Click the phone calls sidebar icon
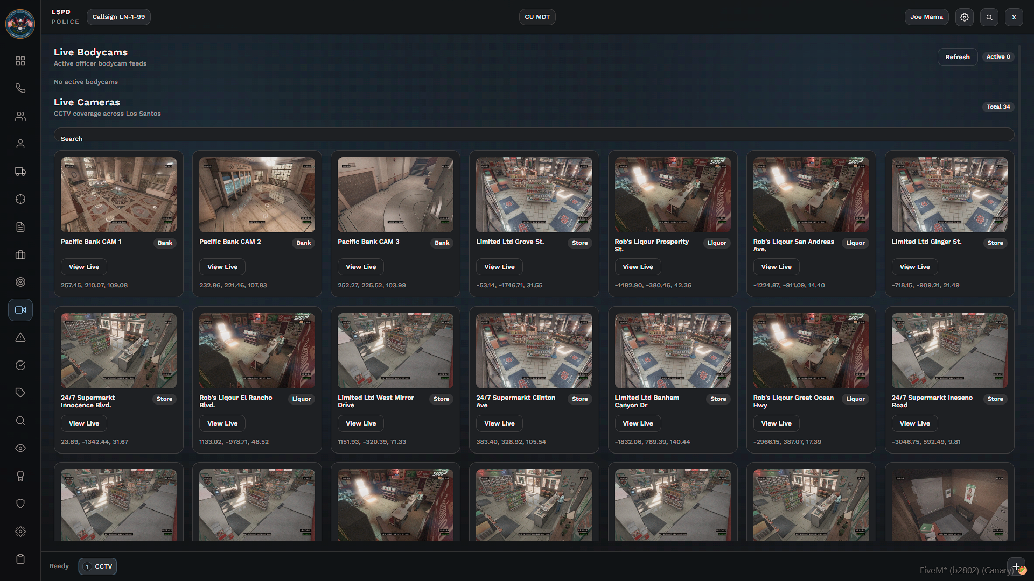Screen dimensions: 1034x581 pyautogui.click(x=20, y=88)
